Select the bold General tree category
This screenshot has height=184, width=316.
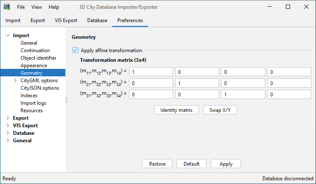tap(22, 141)
